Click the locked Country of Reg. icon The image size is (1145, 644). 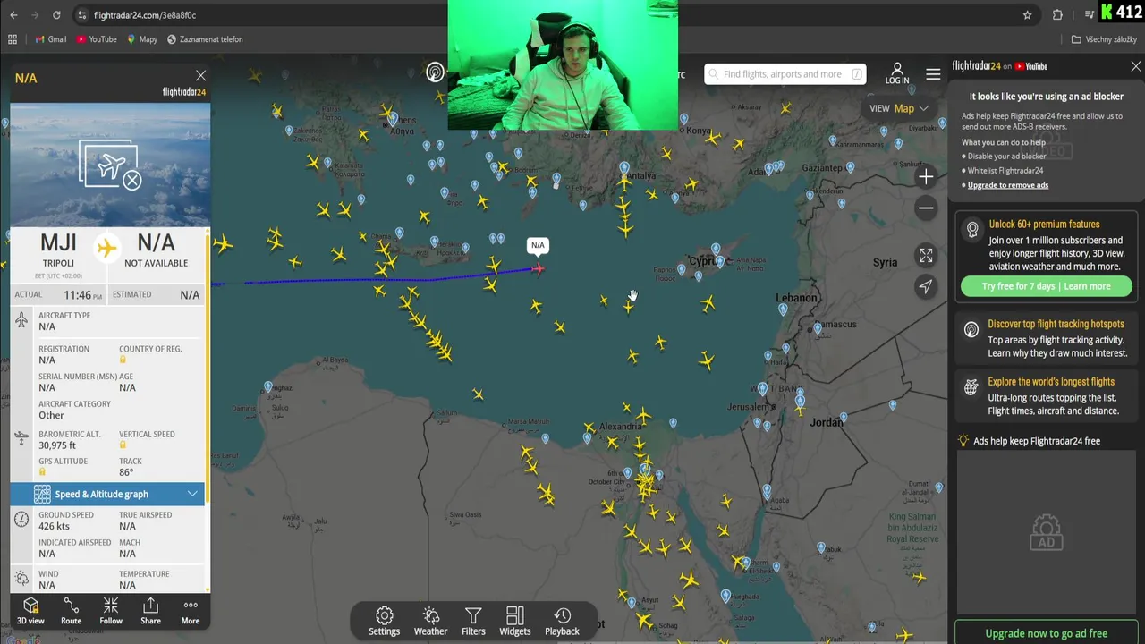coord(123,360)
